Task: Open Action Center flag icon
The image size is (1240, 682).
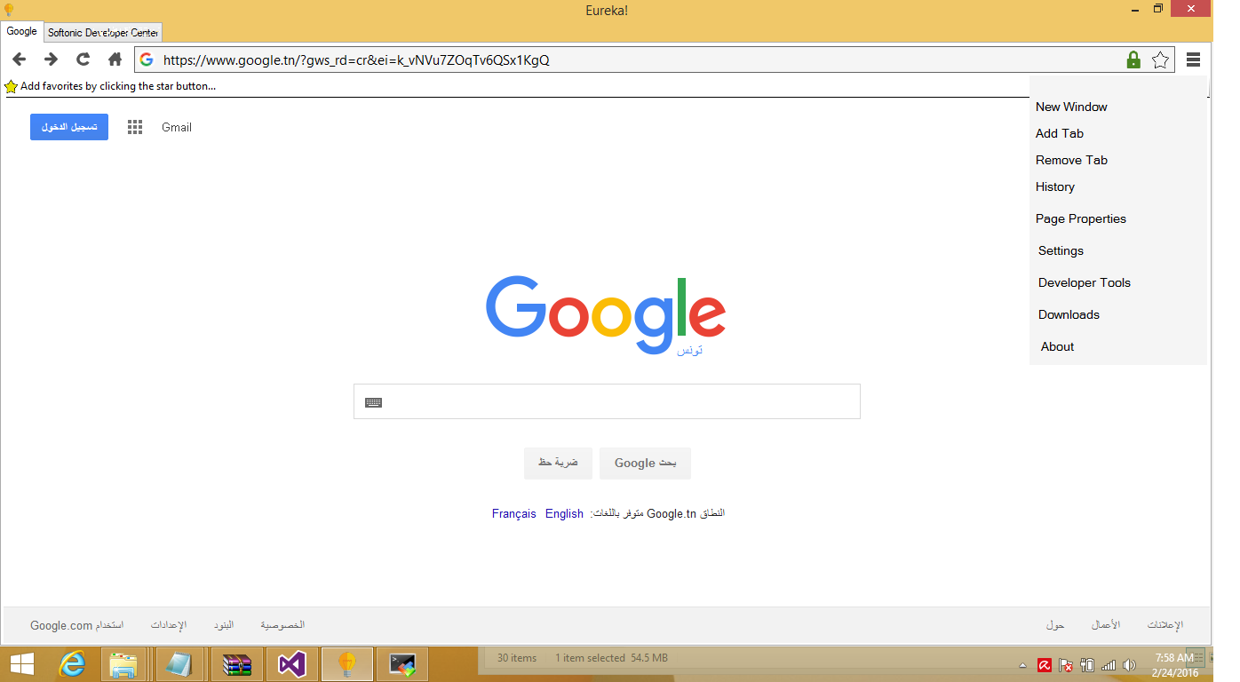Action: 1066,664
